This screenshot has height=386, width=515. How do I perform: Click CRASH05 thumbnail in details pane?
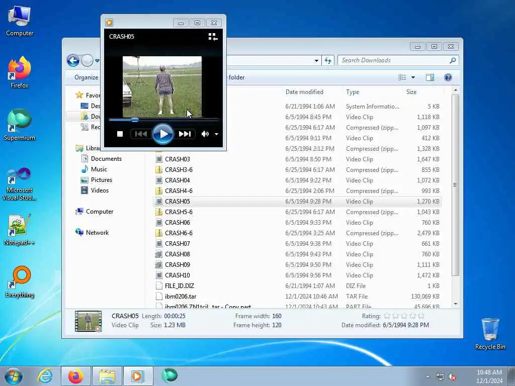coord(88,321)
